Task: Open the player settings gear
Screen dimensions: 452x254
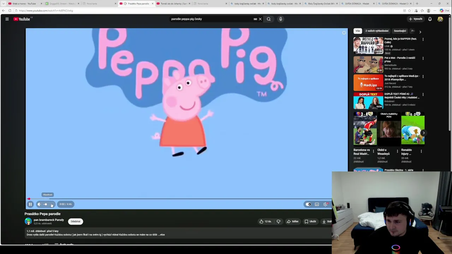Action: (326, 204)
